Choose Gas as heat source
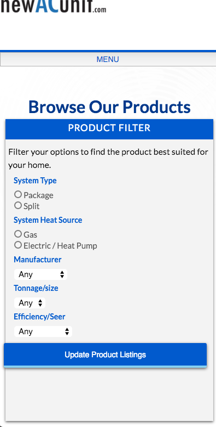 [18, 234]
